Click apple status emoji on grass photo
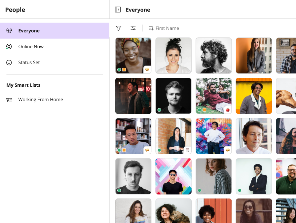This screenshot has width=296, height=223. 228,110
